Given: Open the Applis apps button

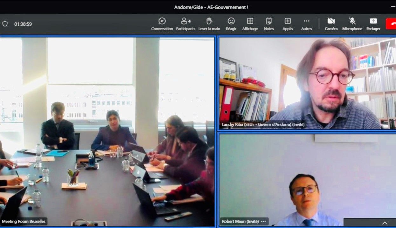Looking at the screenshot, I should pos(288,24).
